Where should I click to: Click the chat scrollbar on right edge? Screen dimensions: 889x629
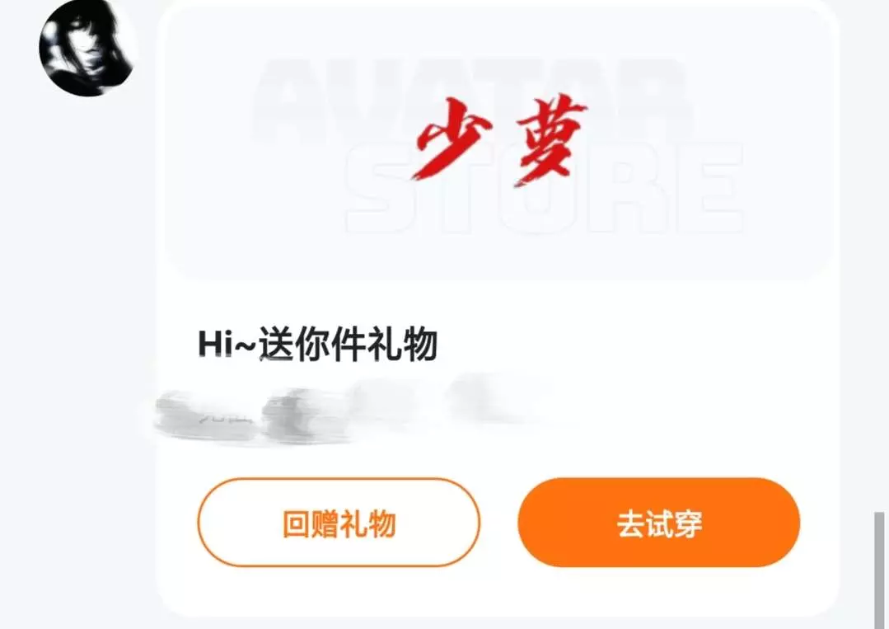(x=879, y=569)
